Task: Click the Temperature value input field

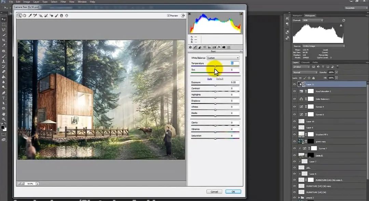Action: (234, 63)
